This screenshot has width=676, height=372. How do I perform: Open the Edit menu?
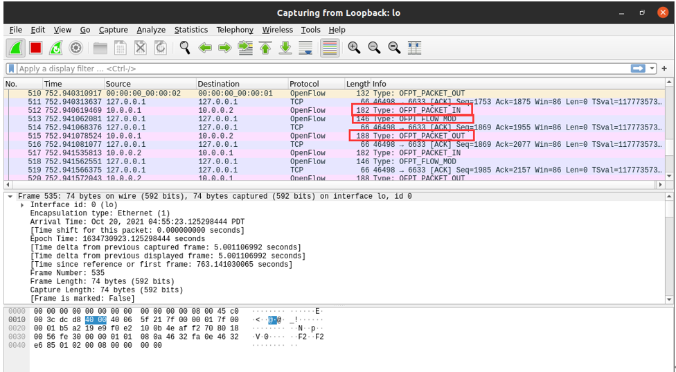[38, 30]
